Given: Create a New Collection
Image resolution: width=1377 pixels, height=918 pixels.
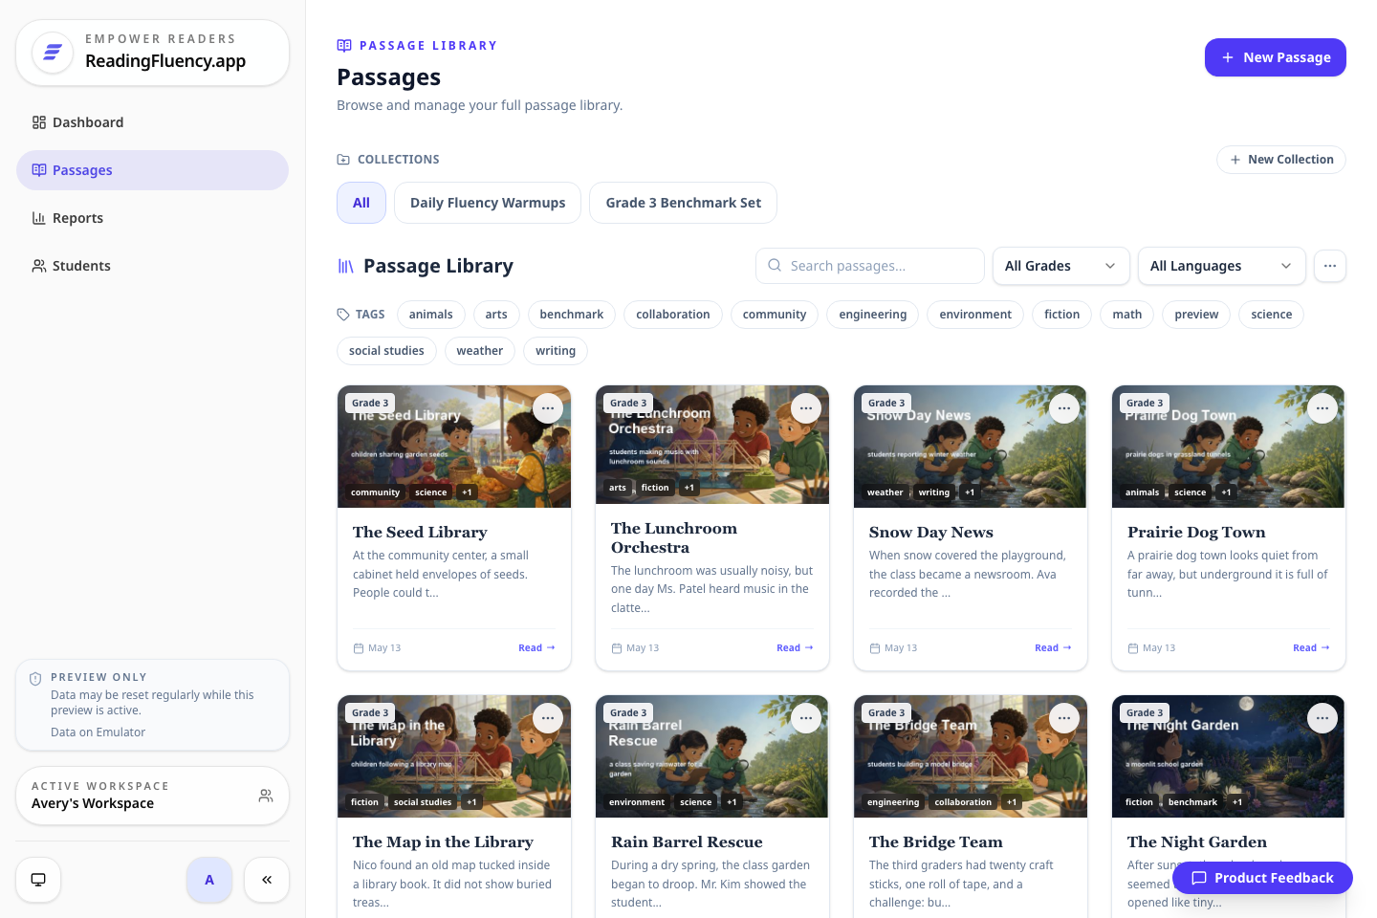Looking at the screenshot, I should coord(1281,160).
